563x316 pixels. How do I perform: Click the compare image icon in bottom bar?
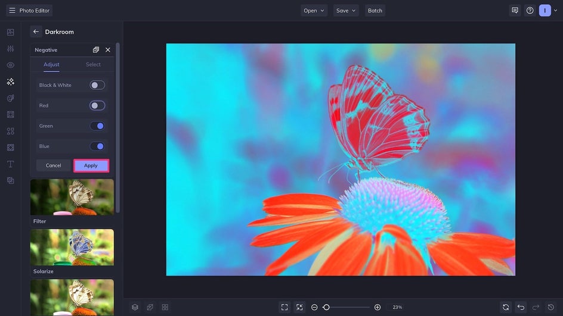pos(150,307)
